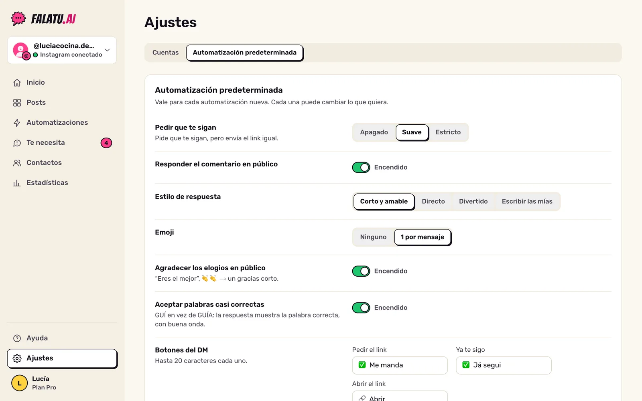Click green check emoji in Me manda field

coord(362,365)
